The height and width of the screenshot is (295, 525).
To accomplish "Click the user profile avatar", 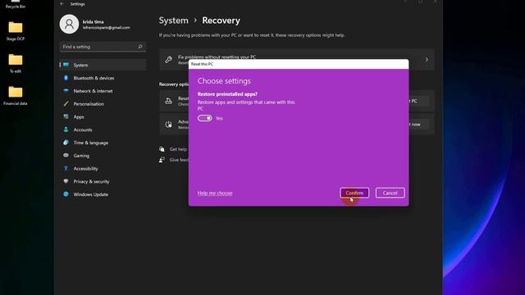I will 69,24.
